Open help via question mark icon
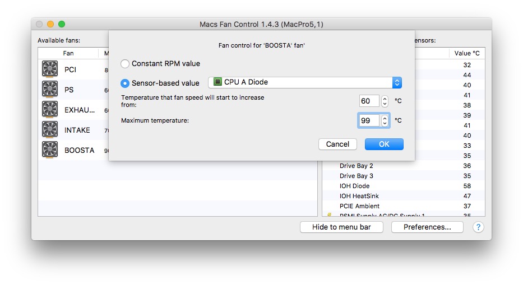Viewport: 523px width, 285px height. tap(478, 227)
